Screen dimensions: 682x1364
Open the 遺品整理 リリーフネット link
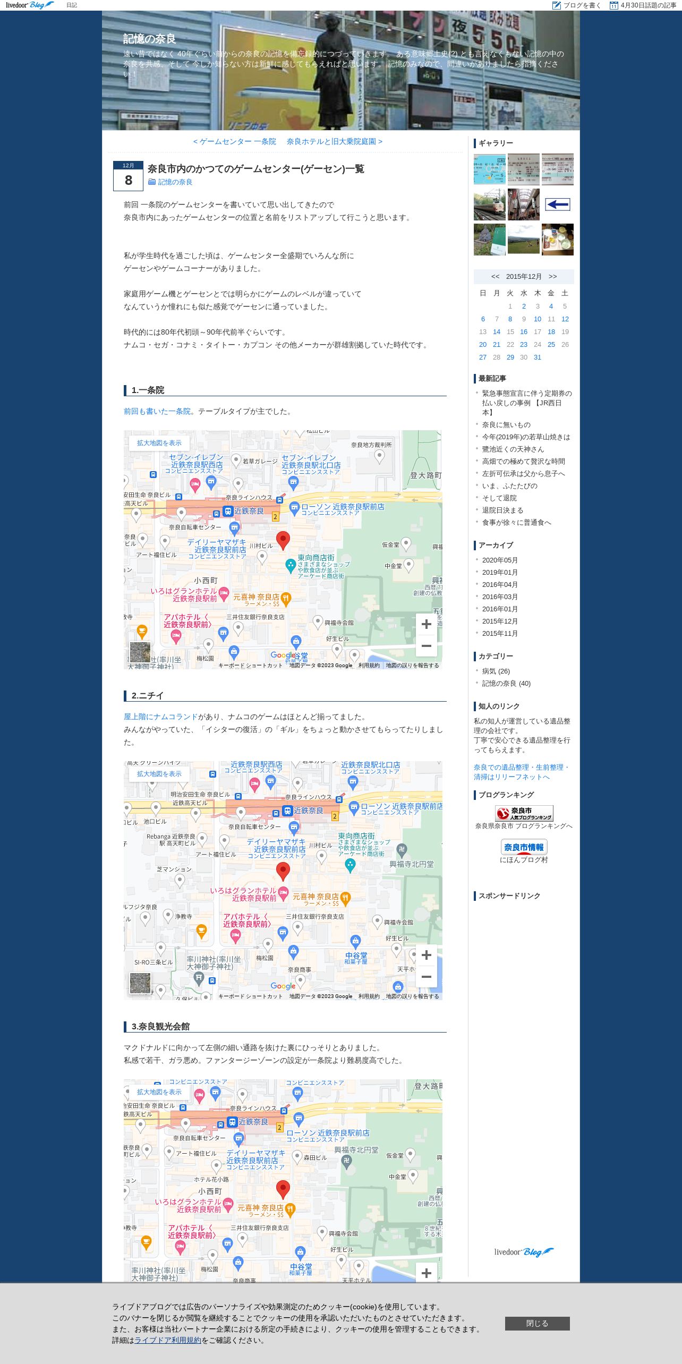(x=522, y=772)
